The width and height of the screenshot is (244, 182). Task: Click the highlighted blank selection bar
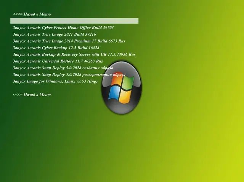[x=74, y=21]
